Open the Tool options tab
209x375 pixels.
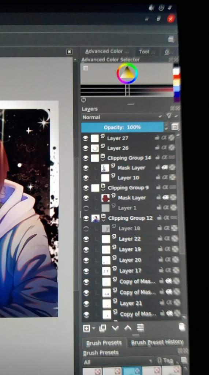pos(147,52)
